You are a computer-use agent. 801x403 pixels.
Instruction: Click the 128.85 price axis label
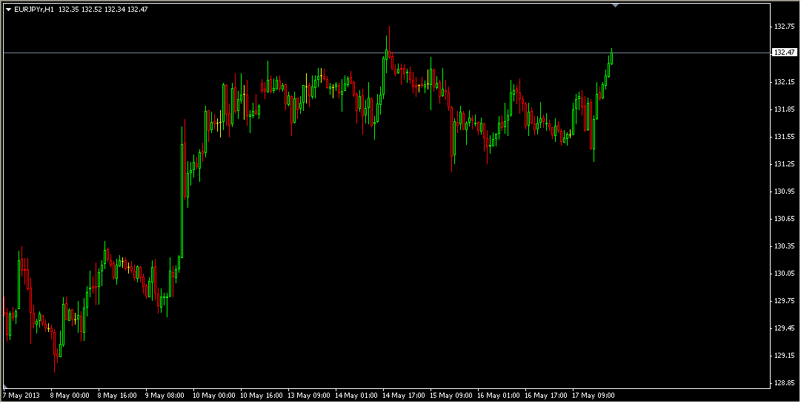[785, 382]
